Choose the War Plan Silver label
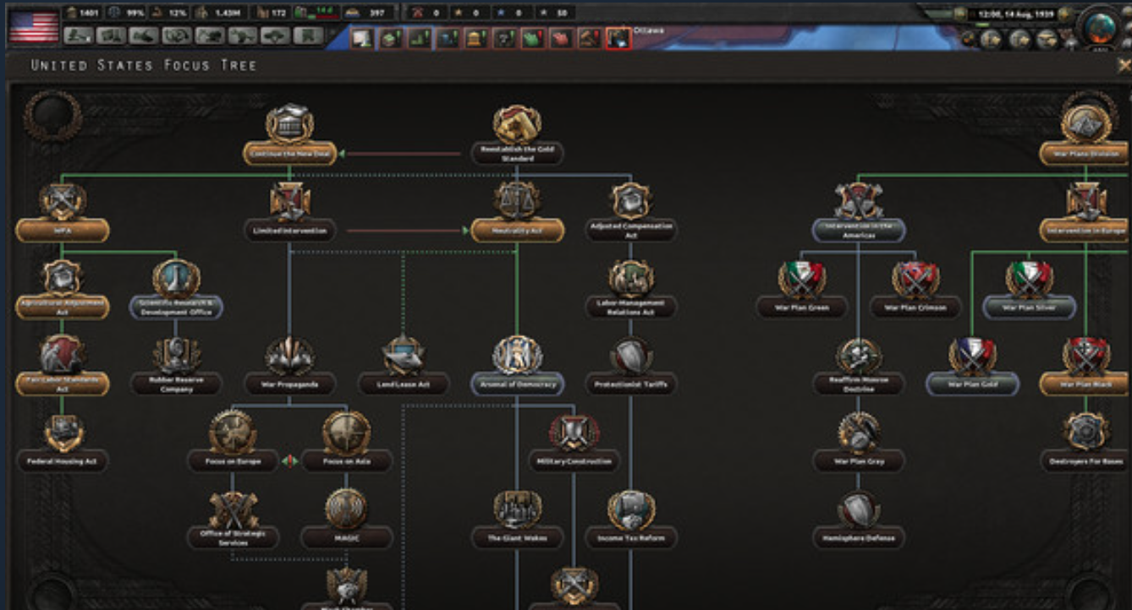 coord(1029,307)
